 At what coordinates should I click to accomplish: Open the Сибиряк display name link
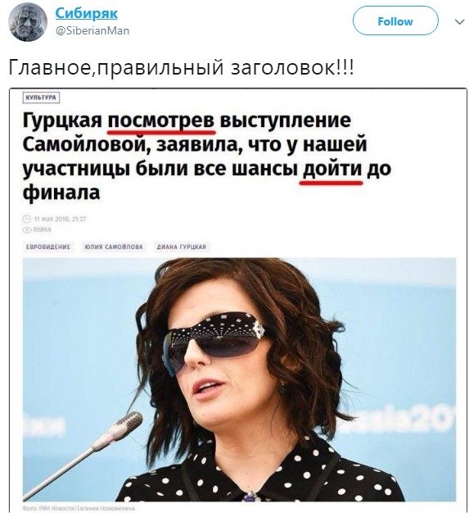(87, 13)
